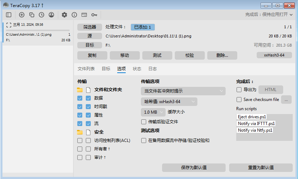Click the 测试 button
298x179 pixels.
[157, 55]
